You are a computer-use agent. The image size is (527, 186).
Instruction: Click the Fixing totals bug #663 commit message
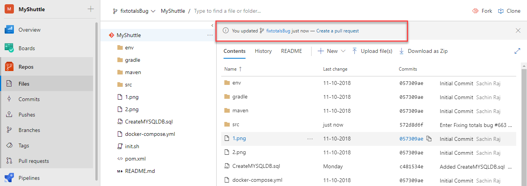tap(476, 125)
